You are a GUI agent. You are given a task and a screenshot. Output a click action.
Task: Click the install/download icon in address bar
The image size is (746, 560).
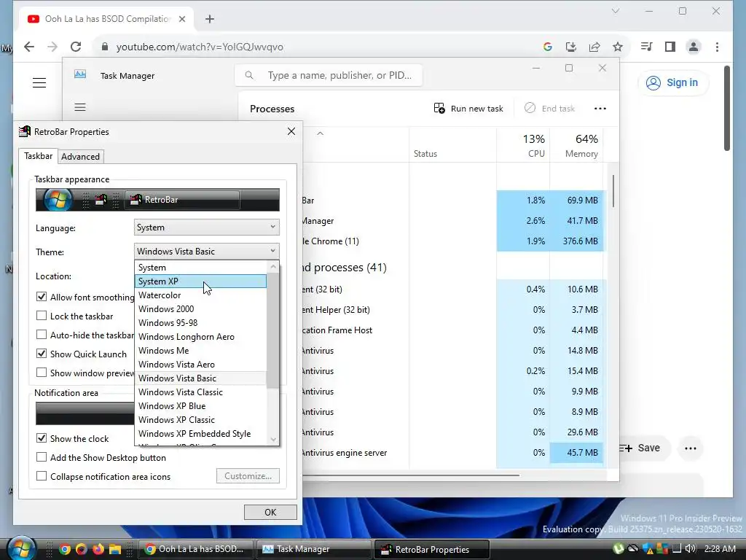pos(571,47)
